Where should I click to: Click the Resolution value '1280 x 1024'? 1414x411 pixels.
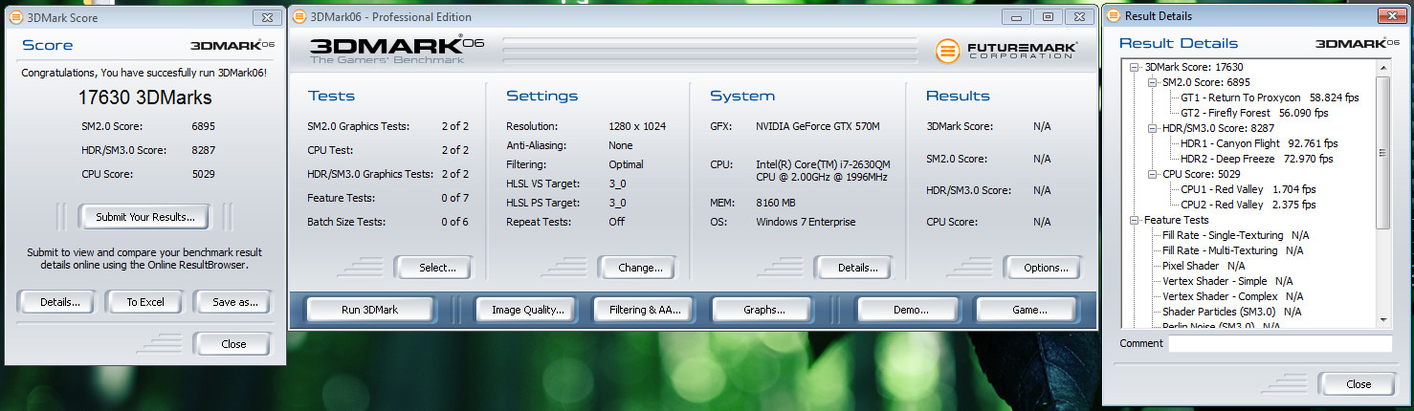pos(637,126)
